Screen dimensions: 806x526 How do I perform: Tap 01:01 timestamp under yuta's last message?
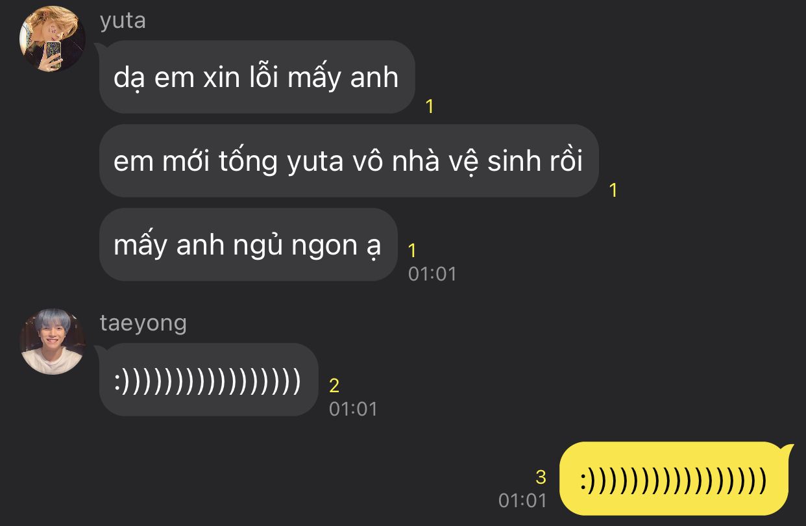[432, 274]
